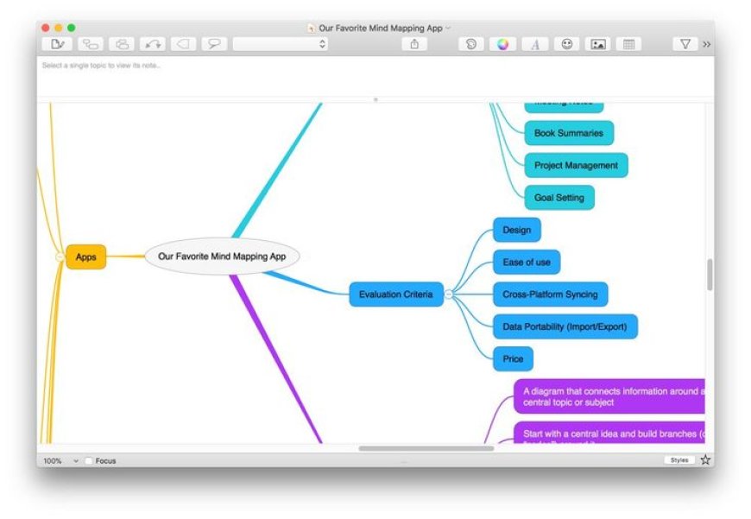This screenshot has width=751, height=519.
Task: Click the insert image icon
Action: point(597,44)
